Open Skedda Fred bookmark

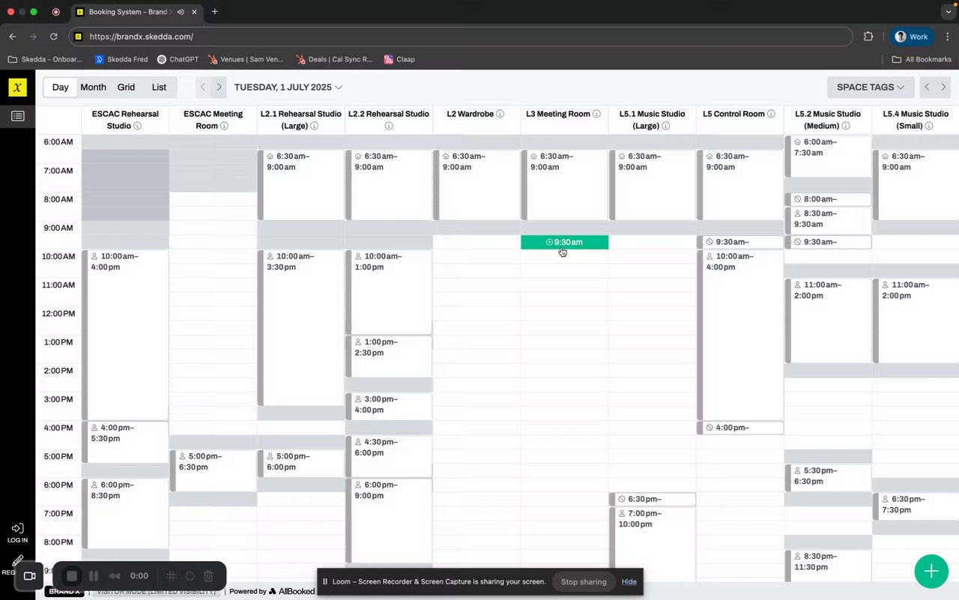121,59
